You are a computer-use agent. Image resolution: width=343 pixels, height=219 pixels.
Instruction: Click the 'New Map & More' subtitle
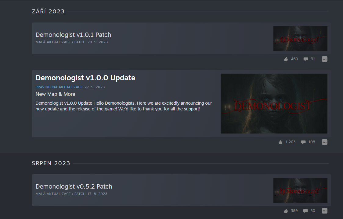[x=55, y=94]
